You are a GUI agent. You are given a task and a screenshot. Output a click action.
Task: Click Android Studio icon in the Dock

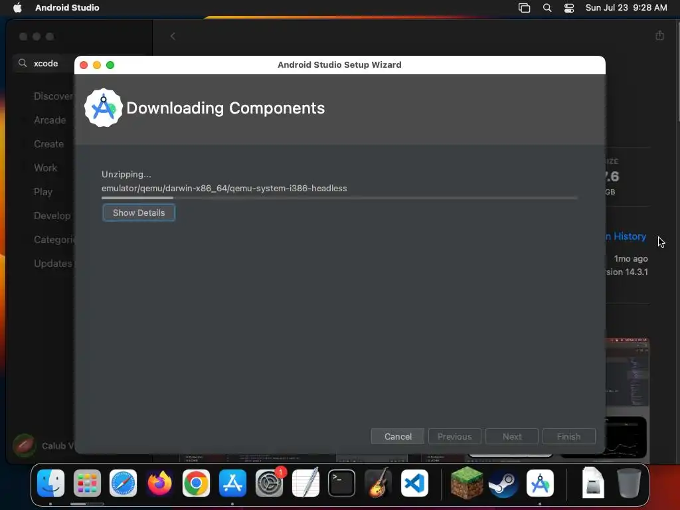click(540, 483)
